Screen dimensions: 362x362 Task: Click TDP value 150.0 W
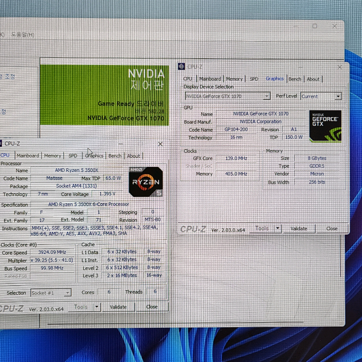[x=293, y=137]
